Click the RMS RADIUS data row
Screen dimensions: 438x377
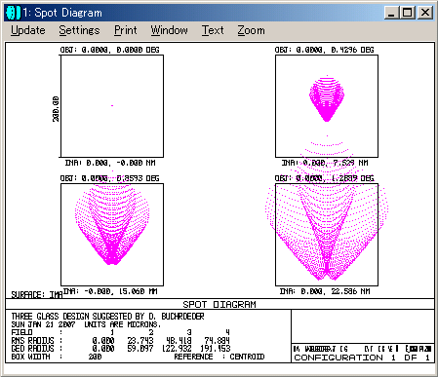point(121,340)
